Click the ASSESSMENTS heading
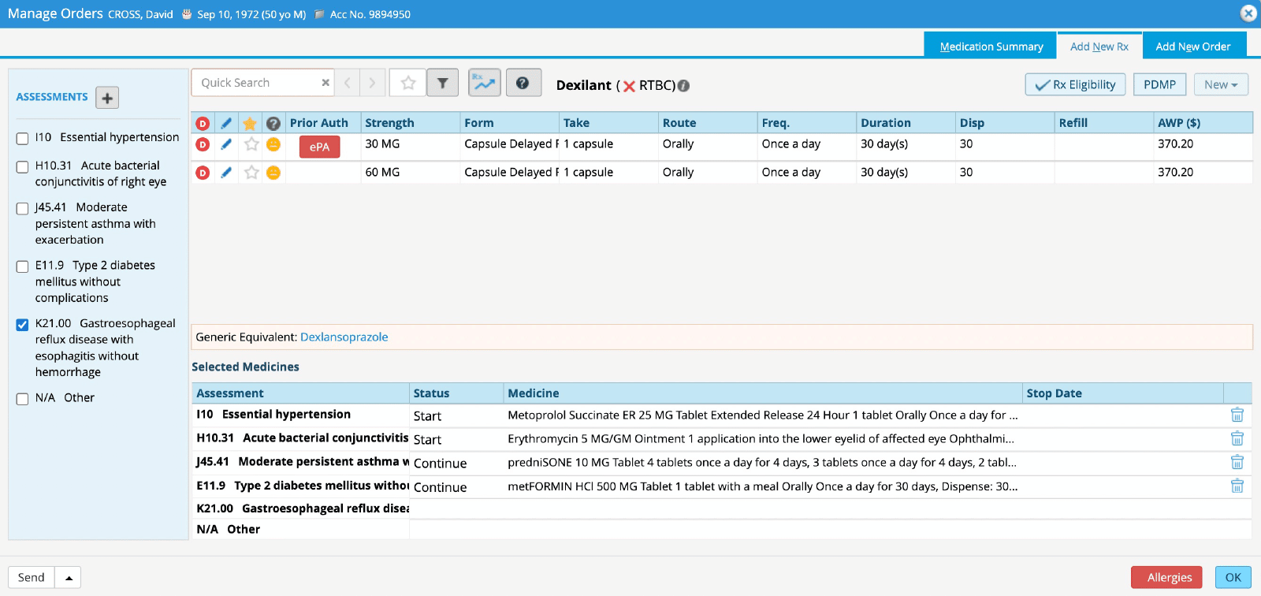 pos(52,97)
